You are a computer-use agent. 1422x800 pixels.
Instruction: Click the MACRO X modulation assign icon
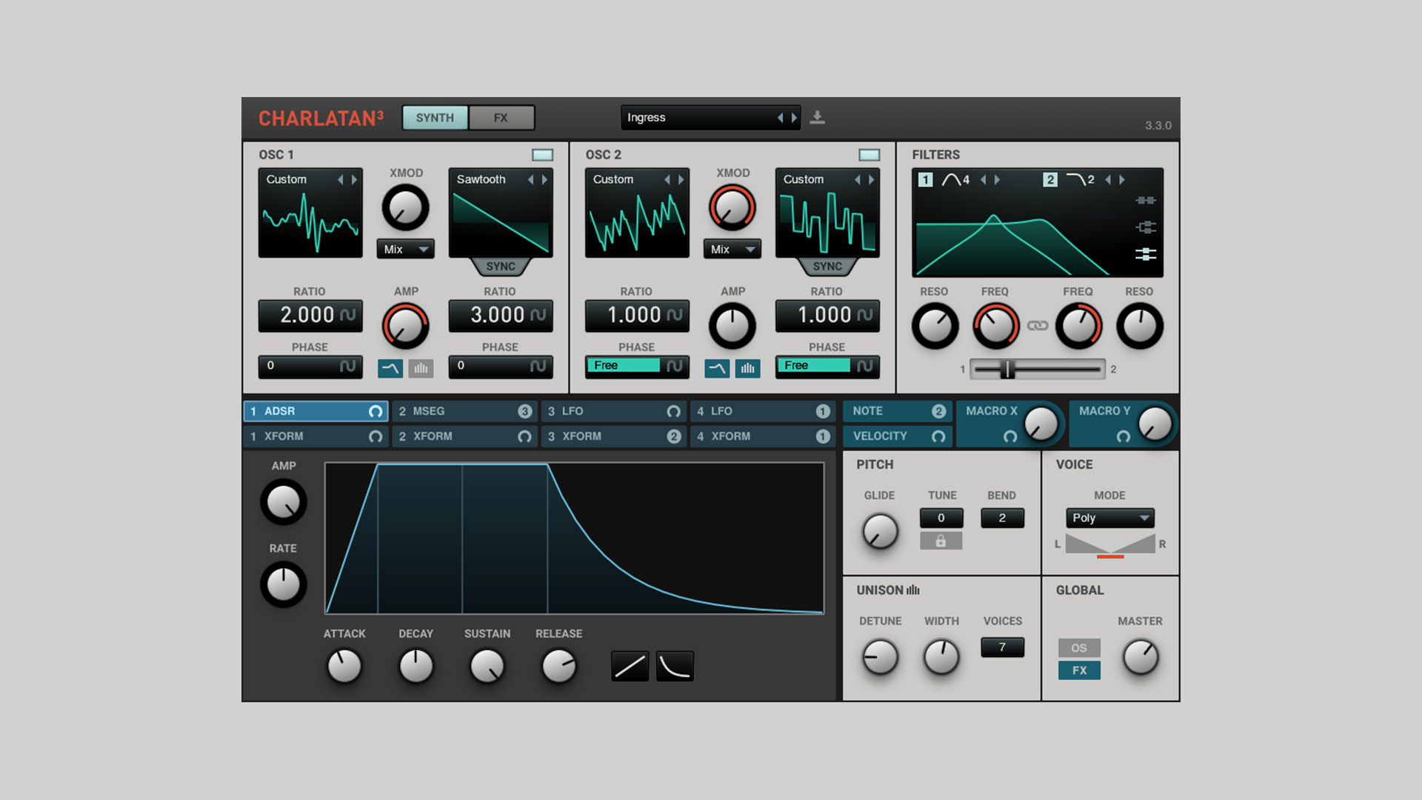[x=1009, y=436]
